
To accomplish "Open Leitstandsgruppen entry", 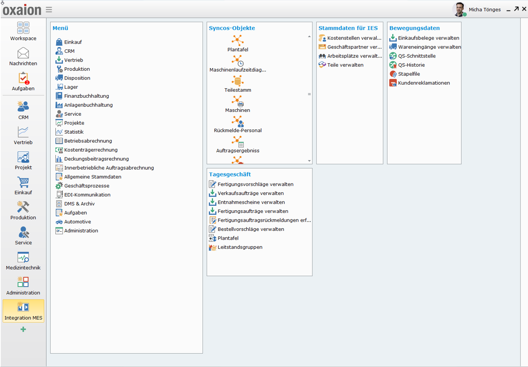I will click(236, 248).
